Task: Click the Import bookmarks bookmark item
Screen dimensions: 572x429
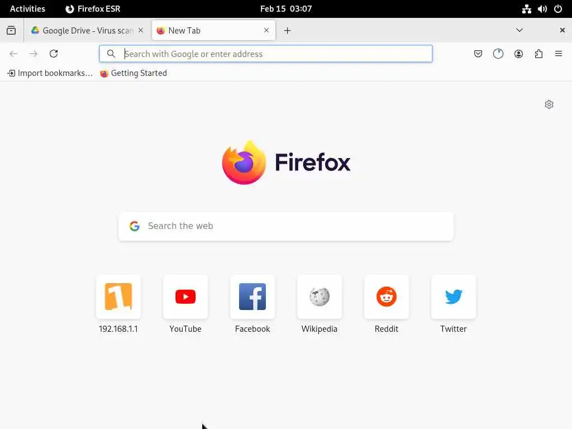Action: (50, 73)
